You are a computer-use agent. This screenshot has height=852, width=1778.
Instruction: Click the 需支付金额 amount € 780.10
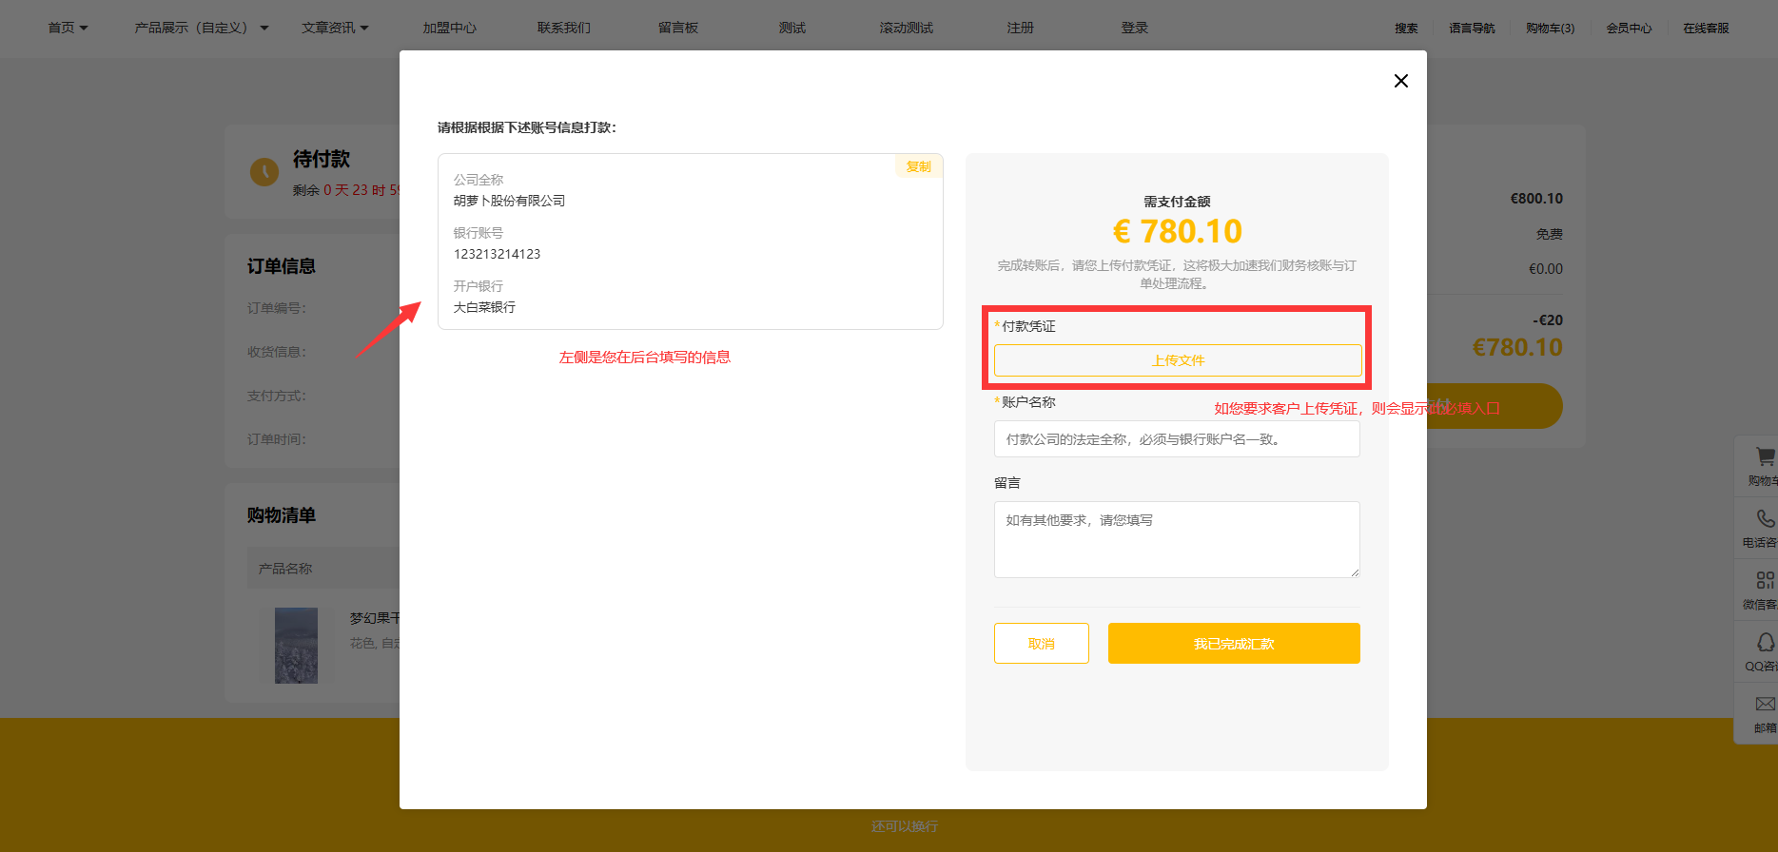pos(1177,231)
